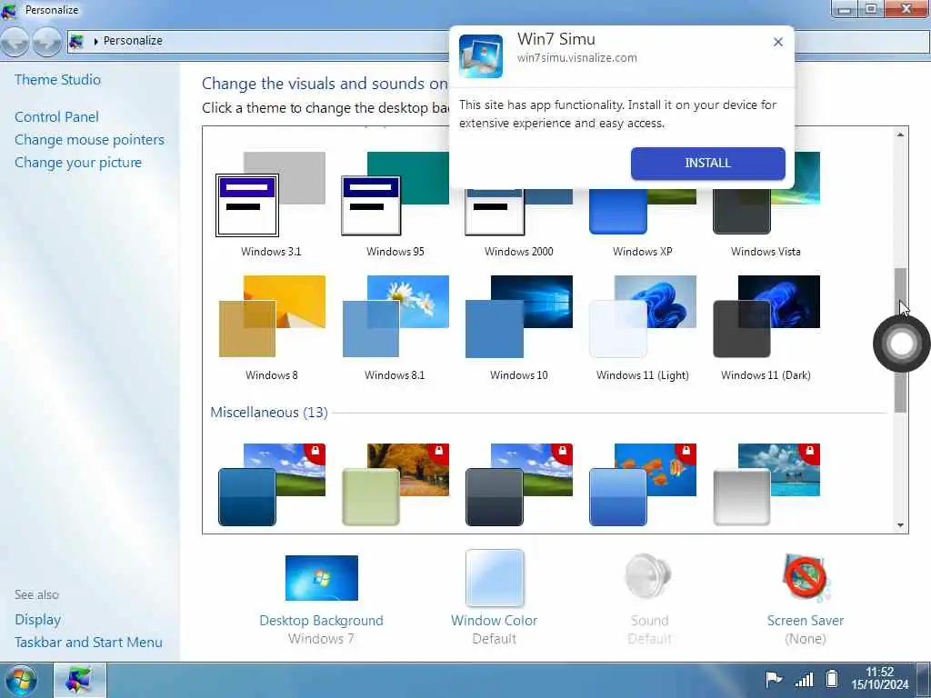Open the clock showing 11:52
Image resolution: width=931 pixels, height=698 pixels.
coord(879,678)
